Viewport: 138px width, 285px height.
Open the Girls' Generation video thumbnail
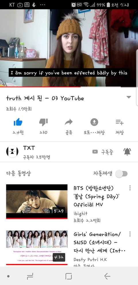37,247
